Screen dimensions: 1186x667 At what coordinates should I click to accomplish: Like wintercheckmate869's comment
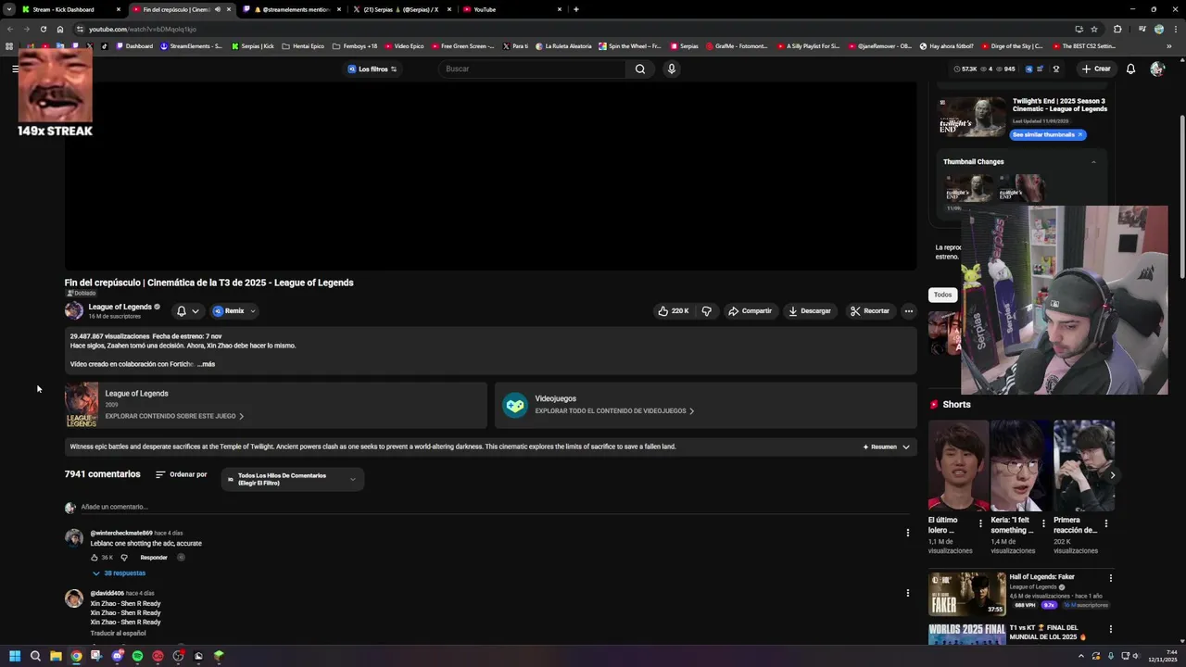click(x=95, y=558)
